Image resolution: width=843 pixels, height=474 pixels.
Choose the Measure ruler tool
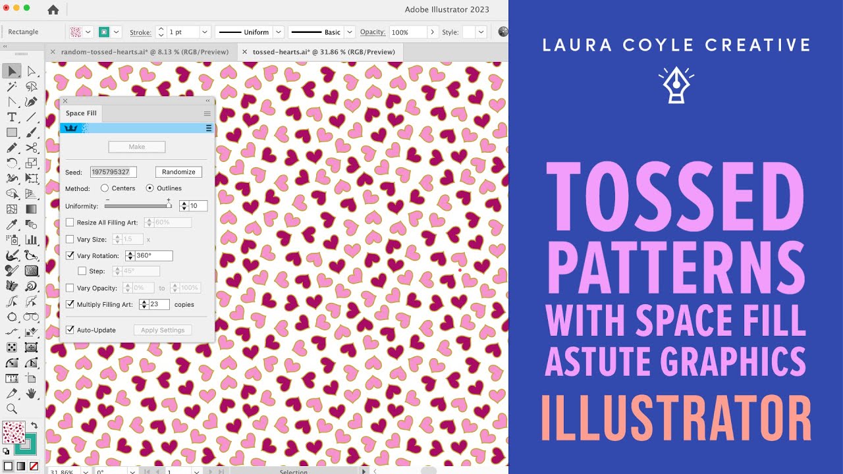pos(12,379)
